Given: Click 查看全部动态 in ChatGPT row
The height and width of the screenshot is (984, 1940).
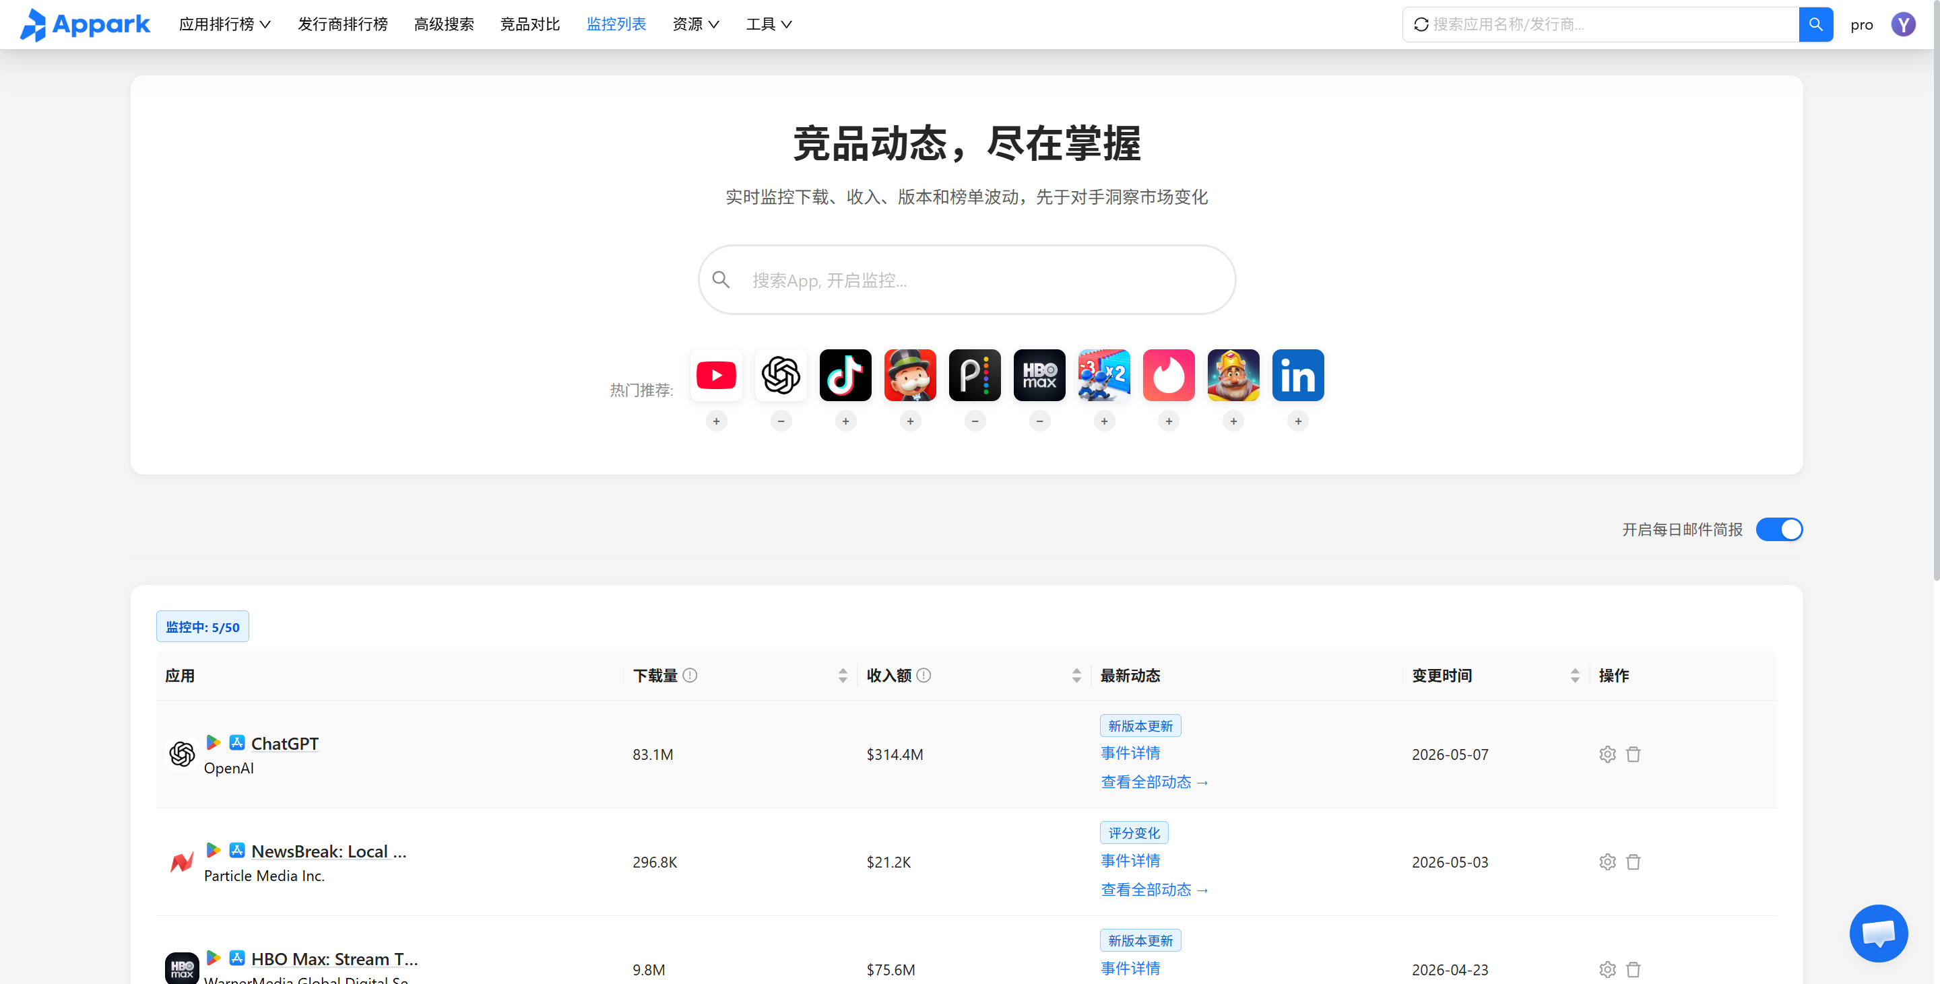Looking at the screenshot, I should (1155, 782).
